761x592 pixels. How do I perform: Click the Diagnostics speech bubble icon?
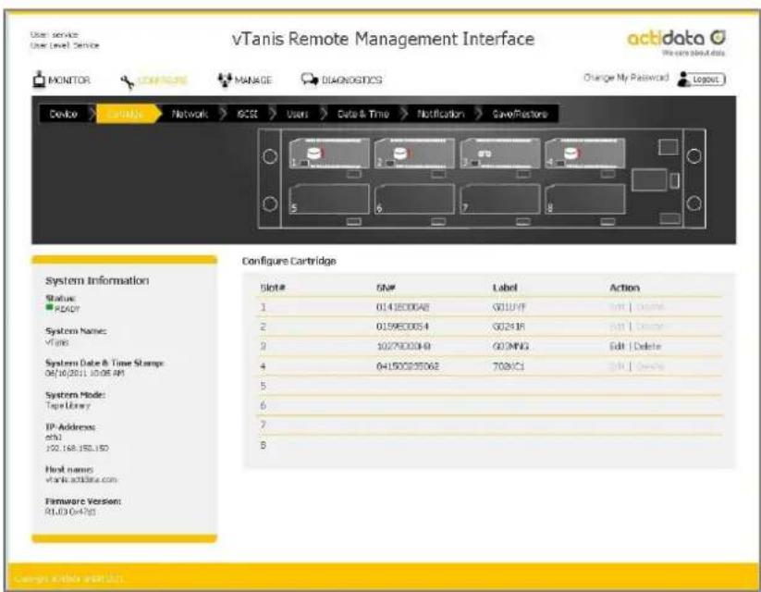309,80
